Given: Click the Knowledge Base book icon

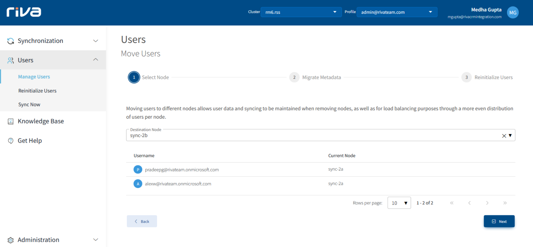Looking at the screenshot, I should pyautogui.click(x=11, y=121).
